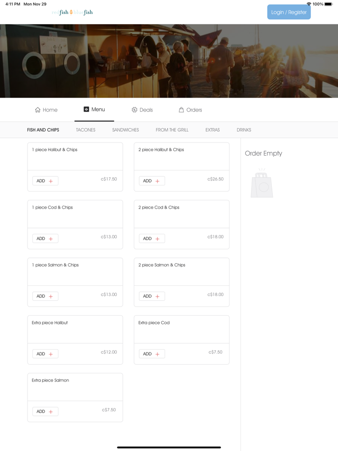Open the From the Grill category
This screenshot has width=338, height=451.
pos(172,130)
